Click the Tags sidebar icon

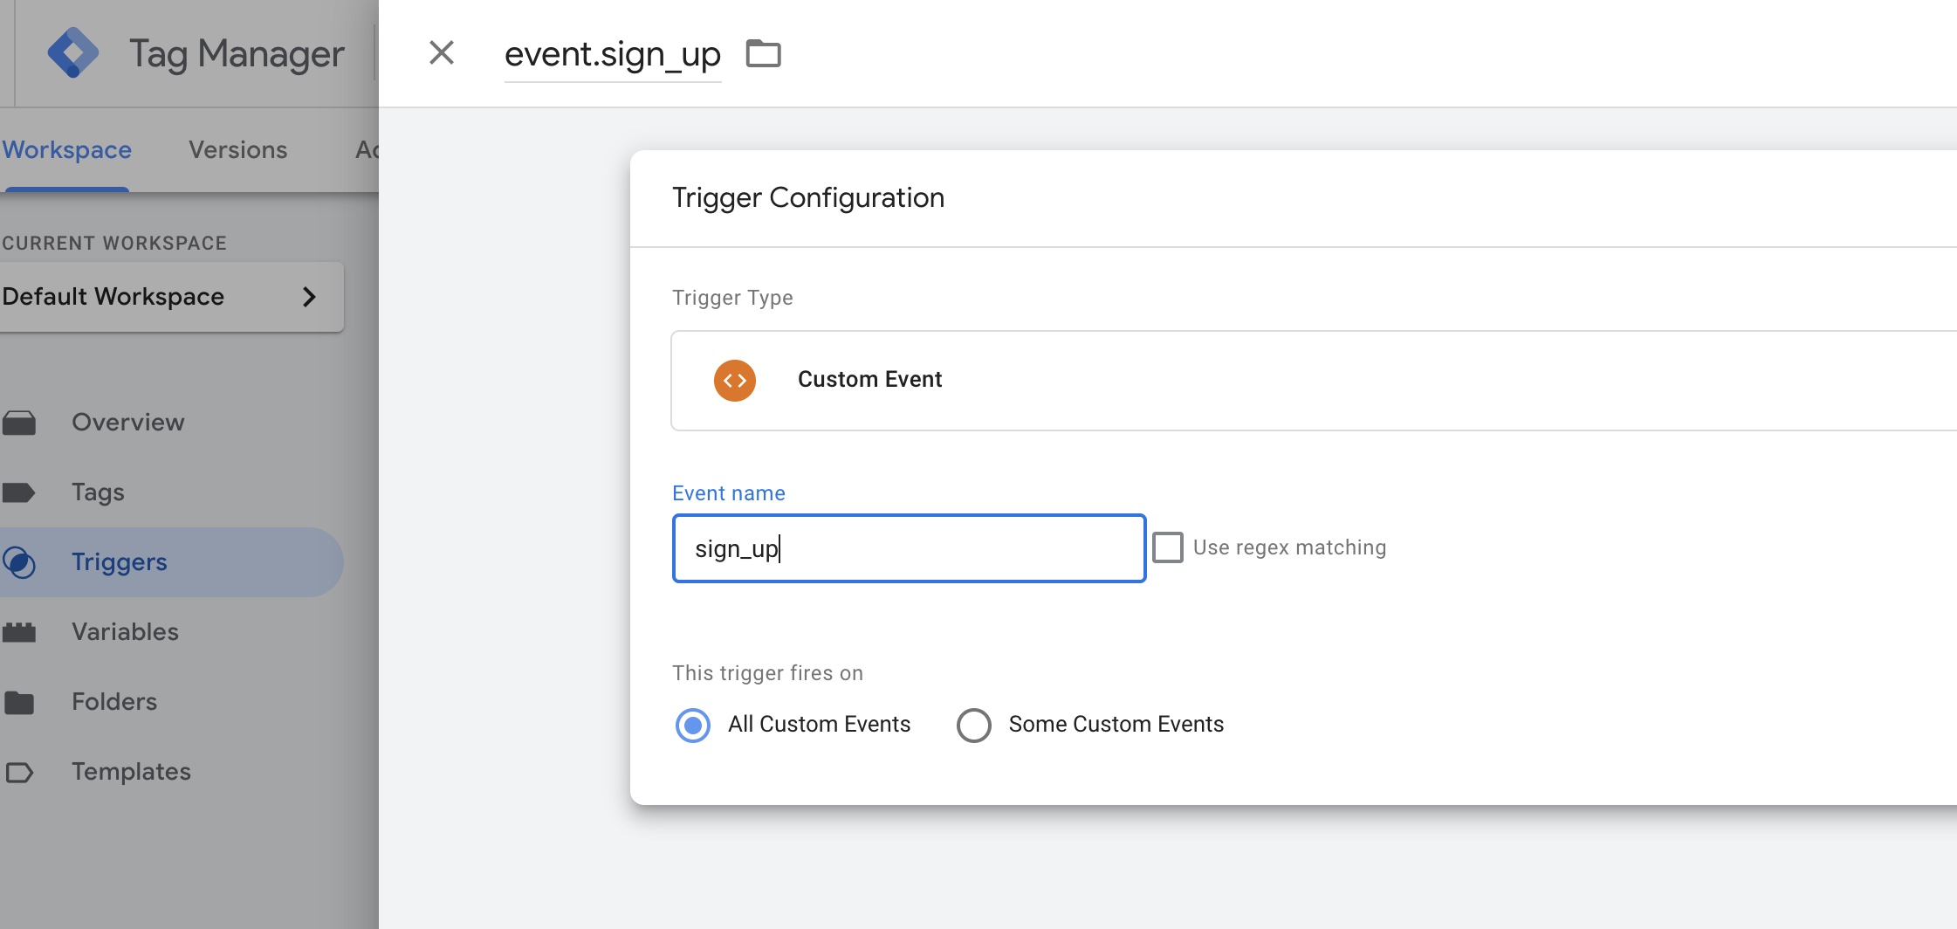(19, 492)
